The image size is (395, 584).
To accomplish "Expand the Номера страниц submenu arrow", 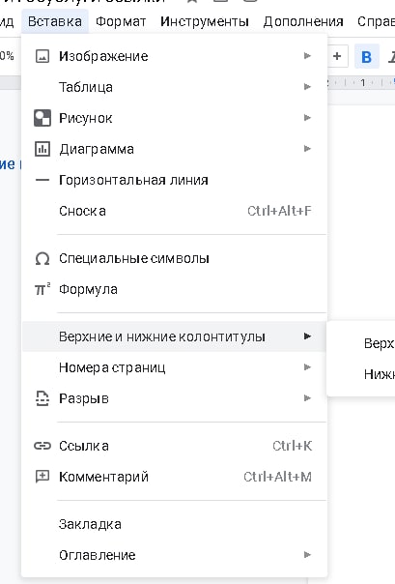I will (x=307, y=367).
